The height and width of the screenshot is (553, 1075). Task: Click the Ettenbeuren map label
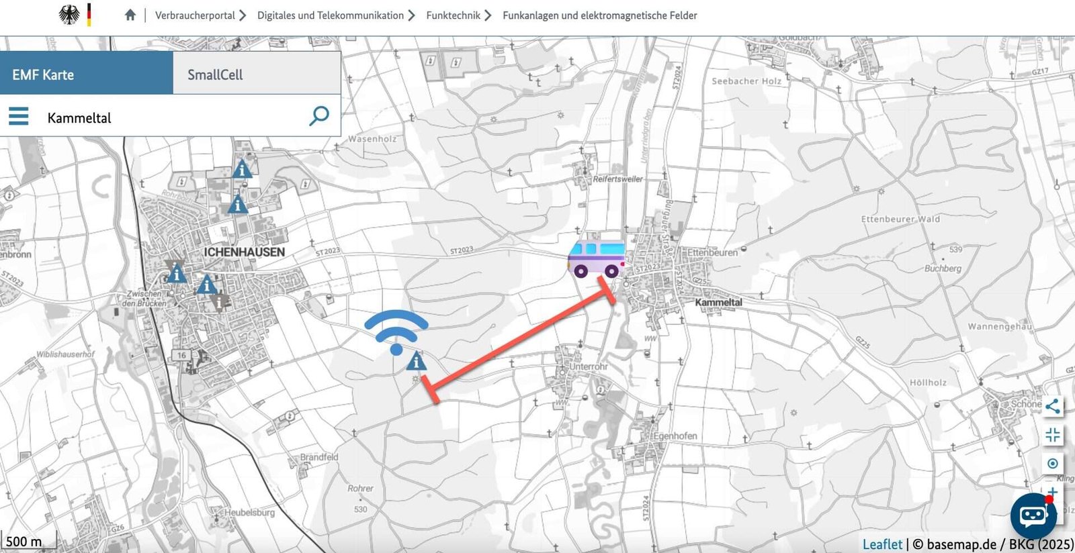pyautogui.click(x=712, y=252)
